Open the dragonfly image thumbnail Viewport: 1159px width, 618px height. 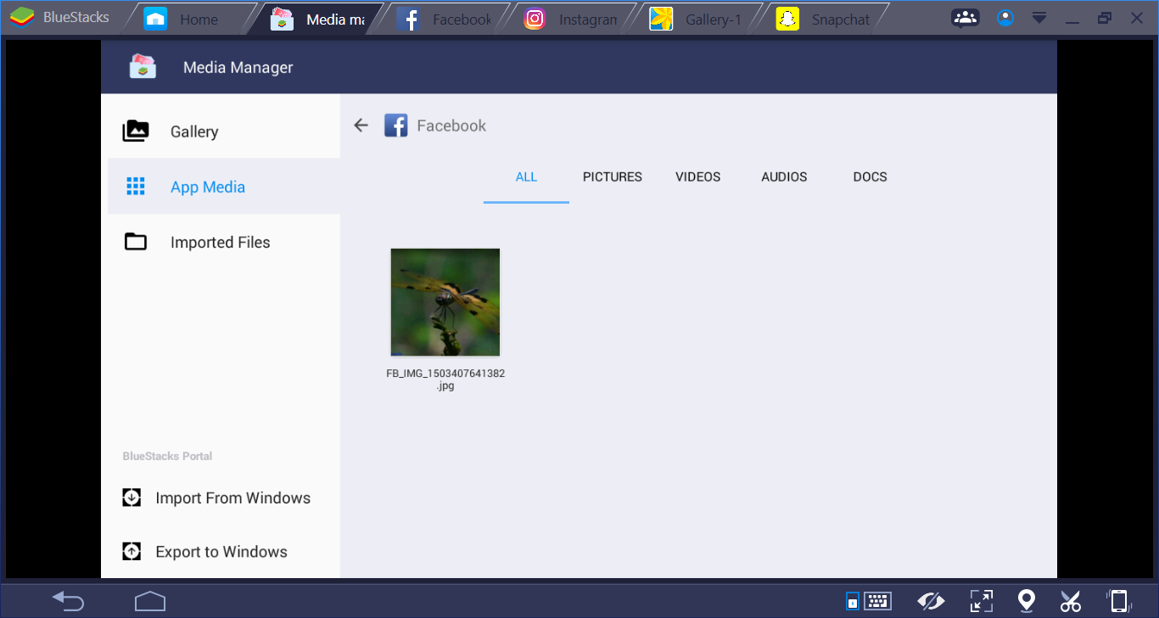click(445, 302)
